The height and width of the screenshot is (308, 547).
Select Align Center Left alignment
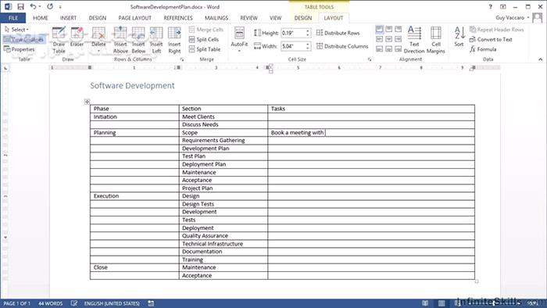tap(380, 39)
